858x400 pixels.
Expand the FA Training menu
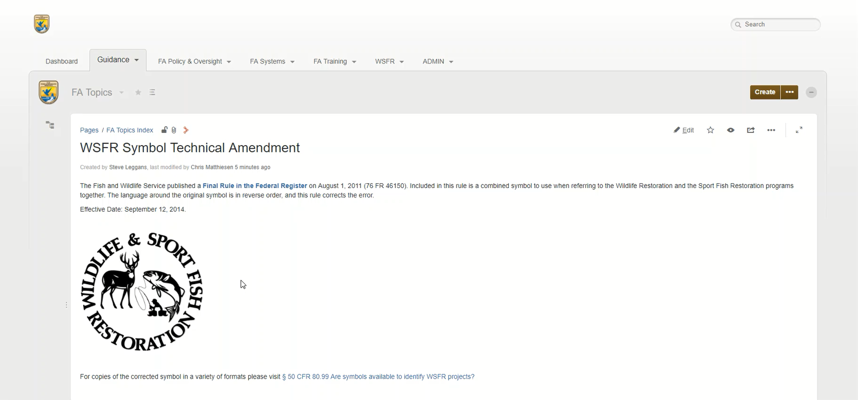tap(335, 61)
